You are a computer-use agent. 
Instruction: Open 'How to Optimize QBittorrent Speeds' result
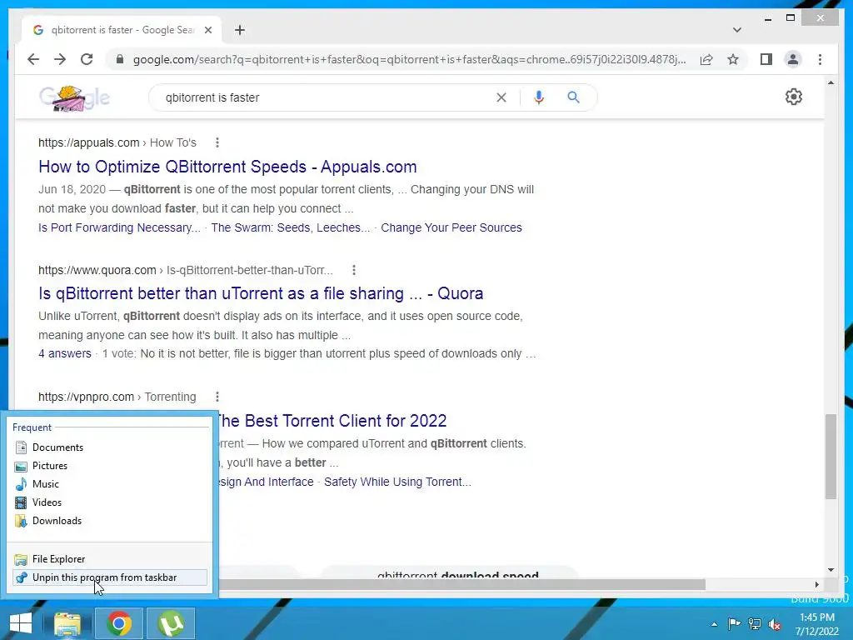coord(227,167)
